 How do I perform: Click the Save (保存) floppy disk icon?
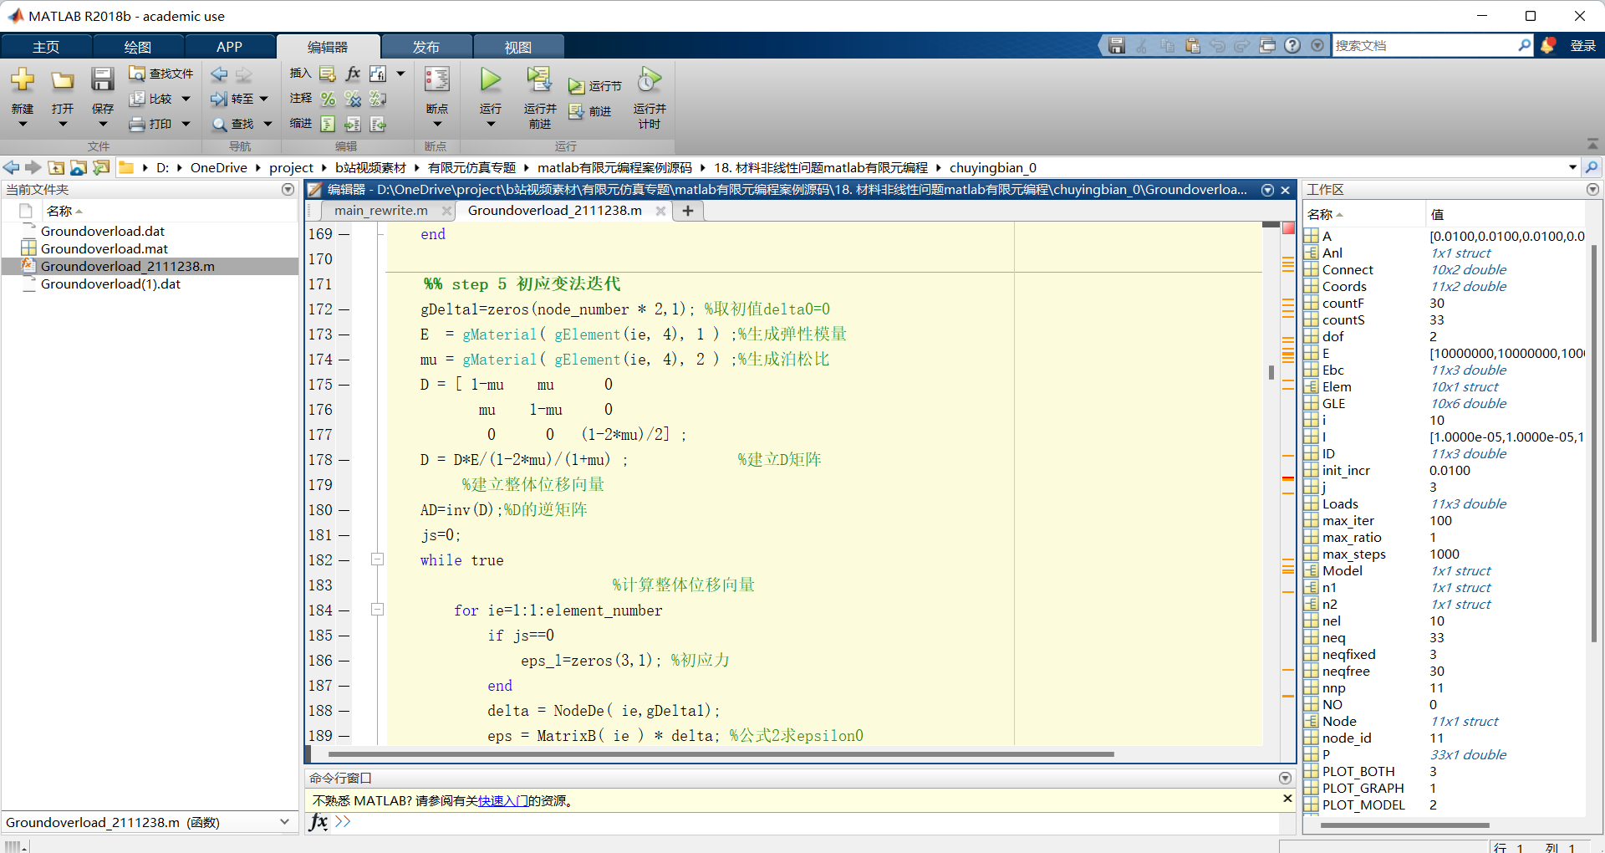pyautogui.click(x=102, y=80)
